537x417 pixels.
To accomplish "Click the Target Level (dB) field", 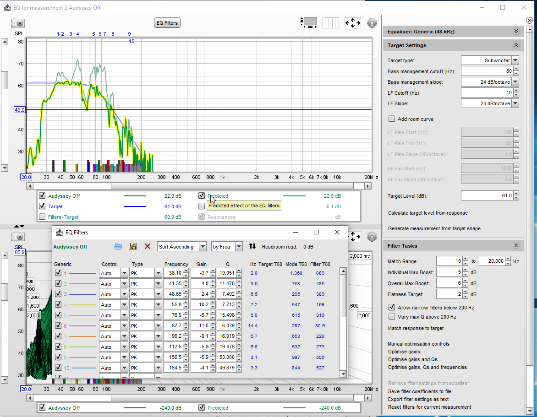I will click(487, 195).
